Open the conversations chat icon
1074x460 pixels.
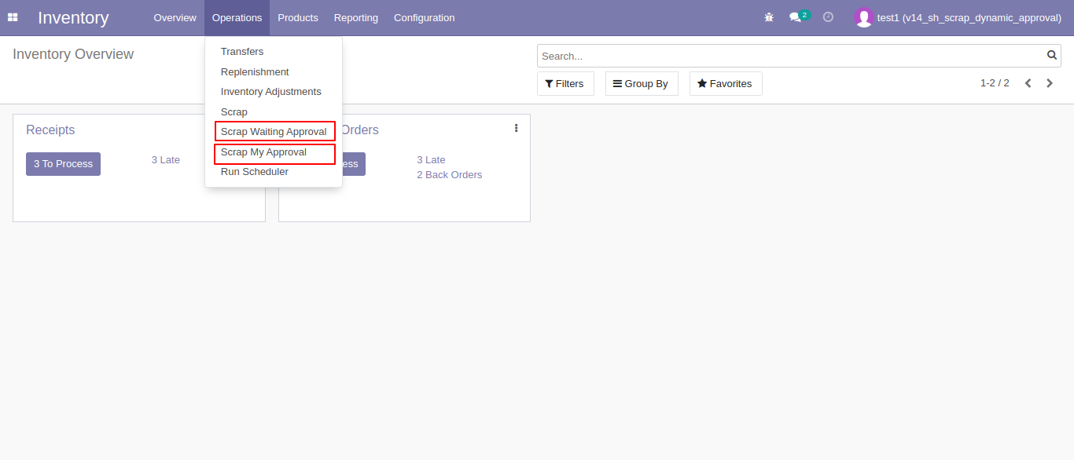coord(796,17)
